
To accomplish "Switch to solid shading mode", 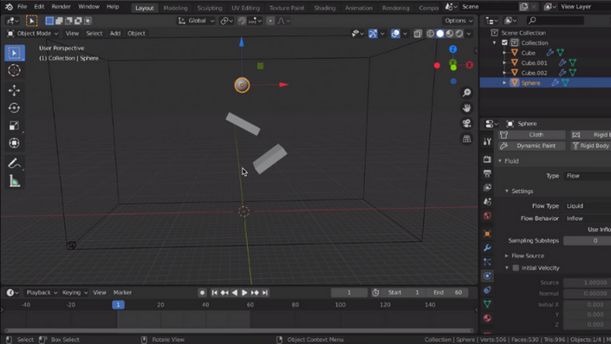I will (440, 34).
